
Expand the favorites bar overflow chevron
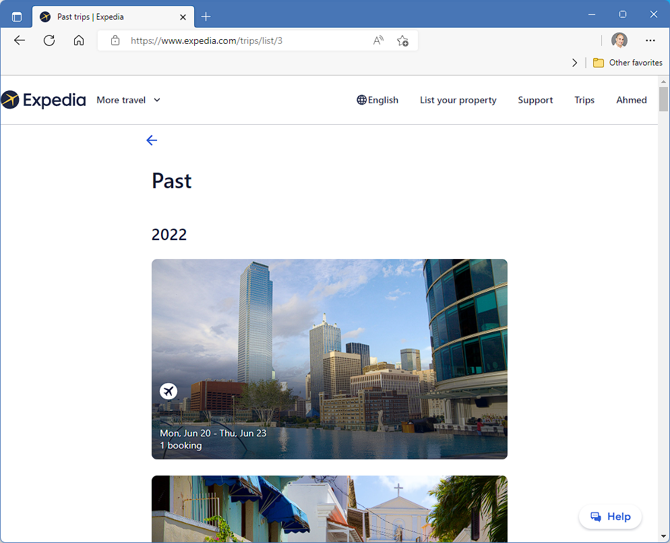574,63
